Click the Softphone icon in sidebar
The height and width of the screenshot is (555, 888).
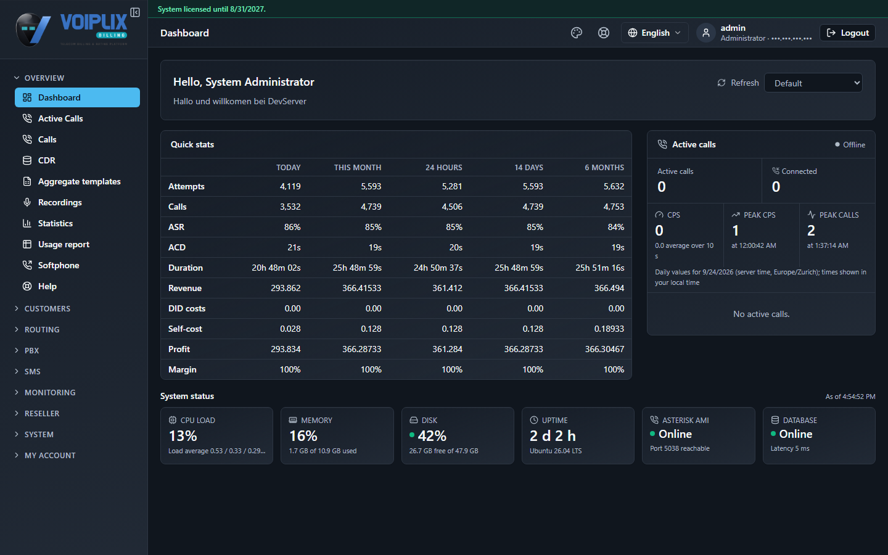tap(27, 265)
